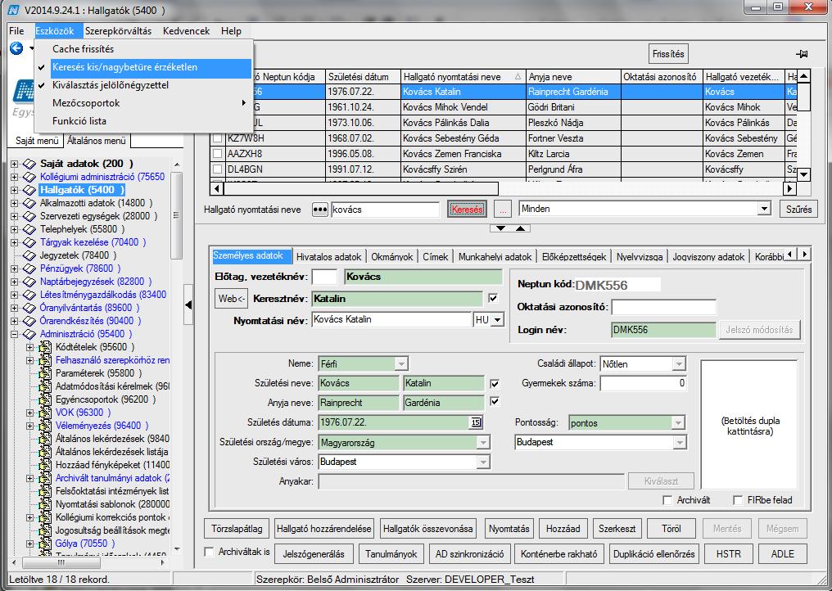Click the search text field containing kovács
The width and height of the screenshot is (832, 591).
386,210
